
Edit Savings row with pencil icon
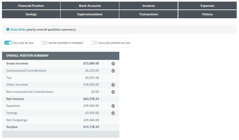pyautogui.click(x=113, y=113)
